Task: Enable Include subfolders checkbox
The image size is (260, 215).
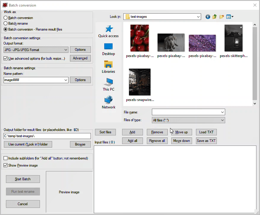Action: click(x=6, y=158)
